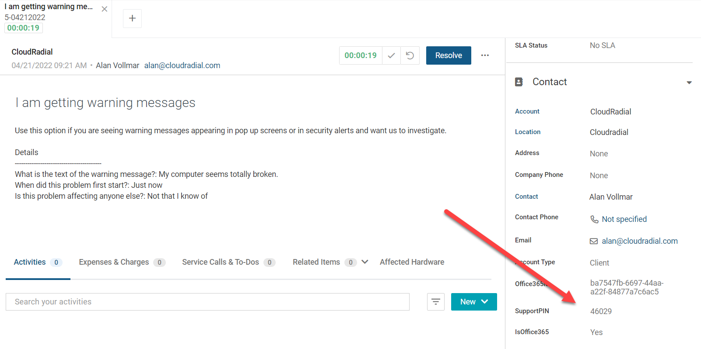This screenshot has width=701, height=349.
Task: Select the Related Items tab
Action: click(316, 262)
